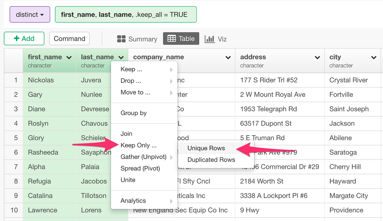Open company_name column dropdown arrow
Viewport: 383px width, 221px height.
tap(228, 57)
